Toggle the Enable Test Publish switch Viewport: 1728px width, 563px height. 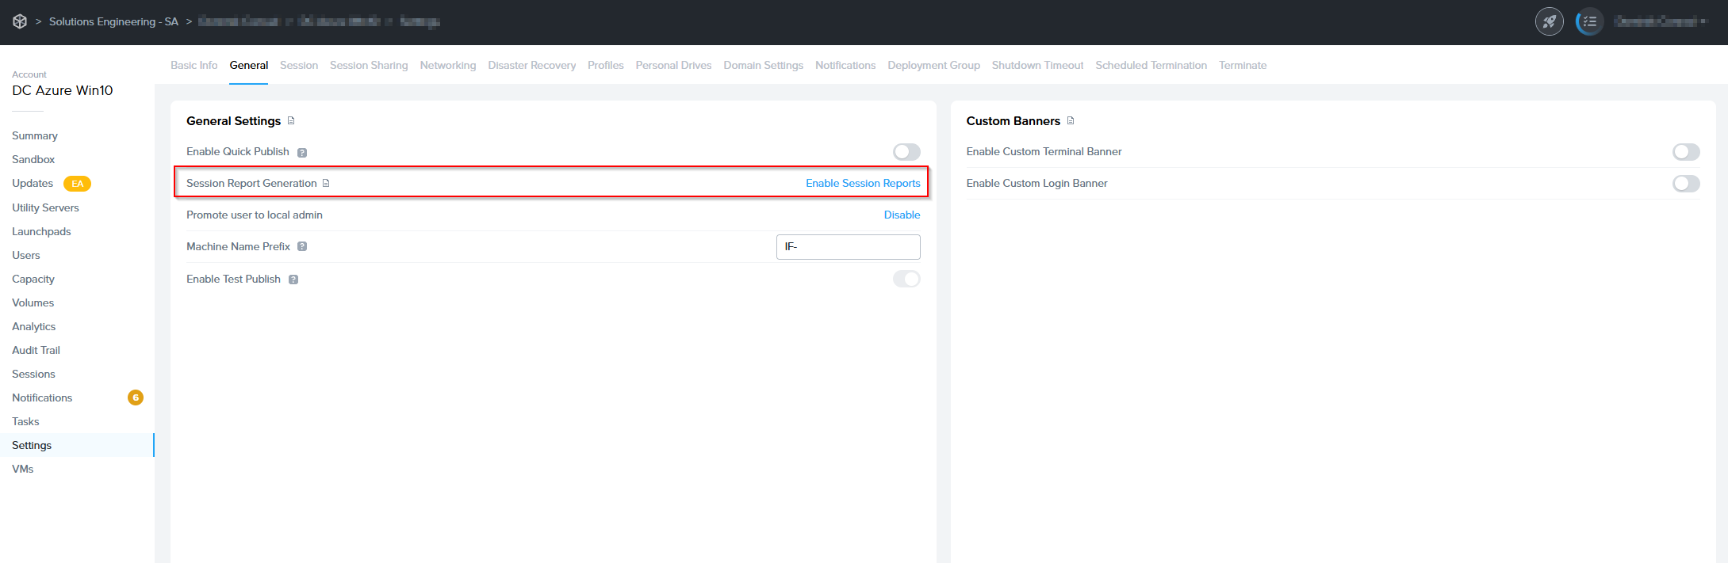click(906, 279)
